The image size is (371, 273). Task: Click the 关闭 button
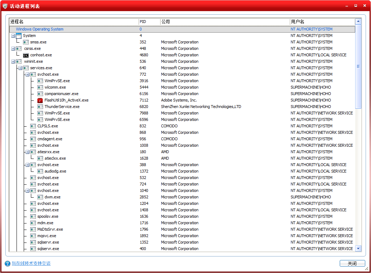[352, 263]
